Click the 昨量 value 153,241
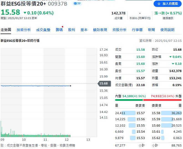This screenshot has width=183, height=149. 176,78
